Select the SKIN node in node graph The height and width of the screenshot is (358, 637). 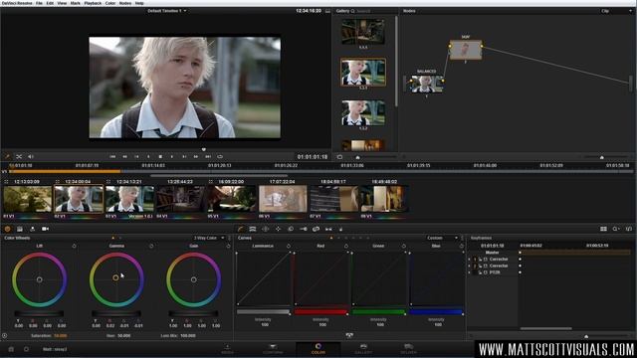pos(466,50)
